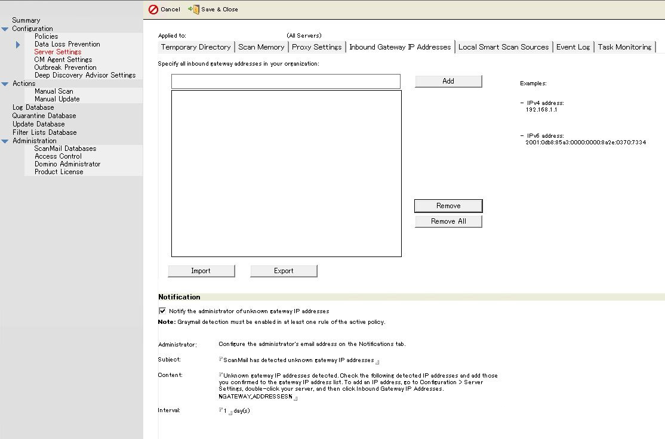Toggle the unknown gateway notification checkbox
The height and width of the screenshot is (439, 665).
coord(162,311)
